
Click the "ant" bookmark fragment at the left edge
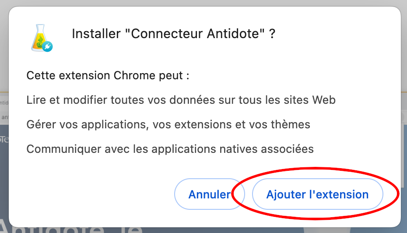pyautogui.click(x=4, y=117)
